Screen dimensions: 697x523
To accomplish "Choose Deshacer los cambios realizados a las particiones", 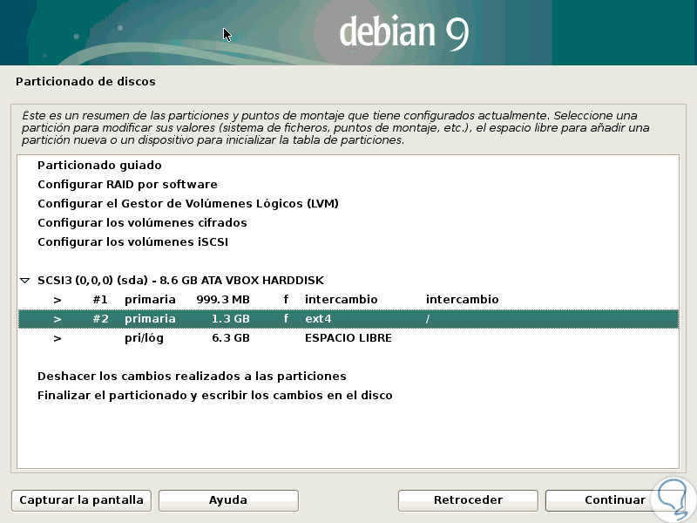I will pos(192,377).
